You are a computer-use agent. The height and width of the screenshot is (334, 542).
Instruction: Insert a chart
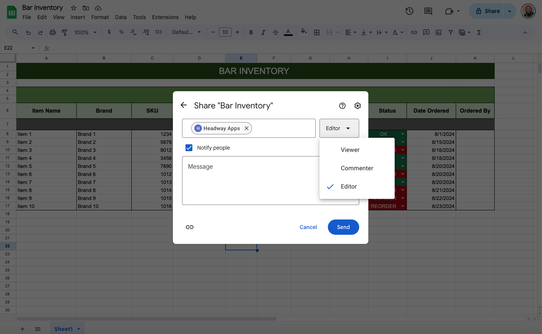(x=439, y=32)
